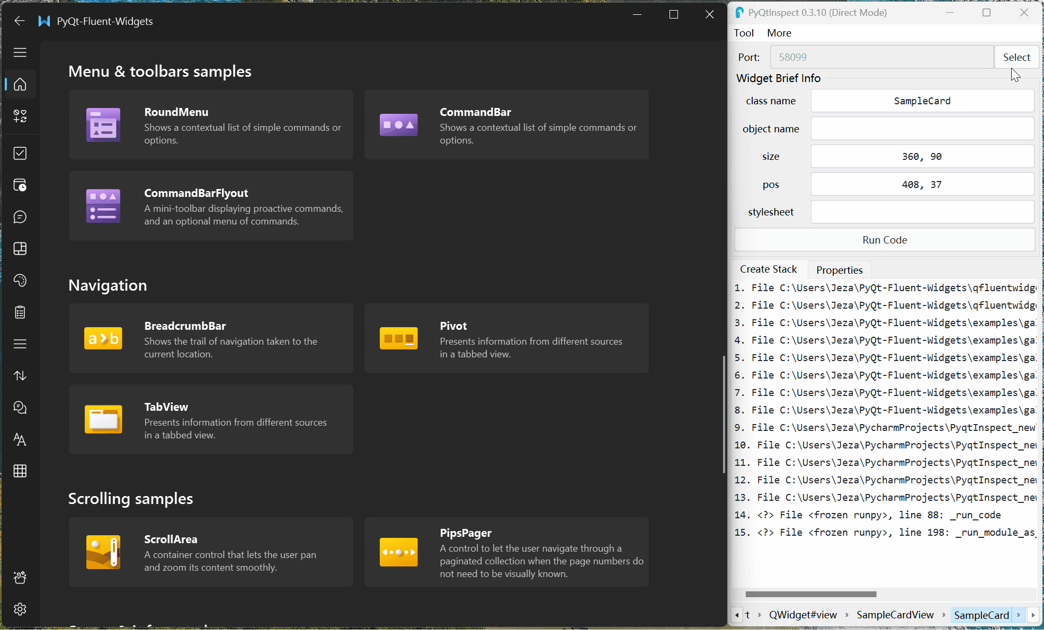Viewport: 1044px width, 630px height.
Task: Open the Home page in sidebar
Action: [20, 84]
